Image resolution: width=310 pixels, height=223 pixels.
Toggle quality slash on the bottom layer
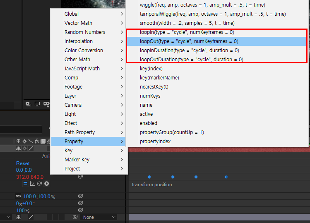pos(31,217)
